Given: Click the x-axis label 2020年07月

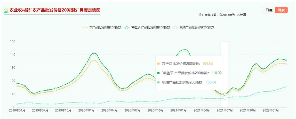Looking at the screenshot, I should pyautogui.click(x=132, y=110).
